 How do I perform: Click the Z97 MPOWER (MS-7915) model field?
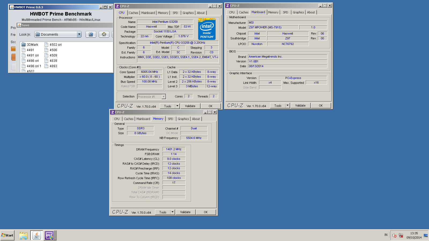(273, 27)
